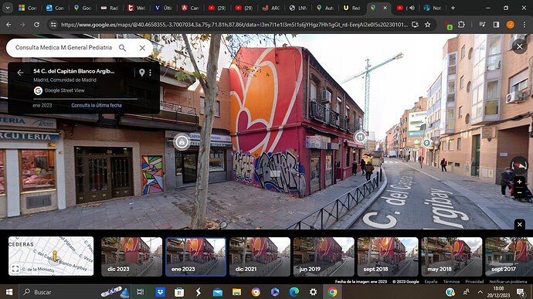Switch to the 'Not' tab
Viewport: 533px width, 299px height.
[x=433, y=8]
